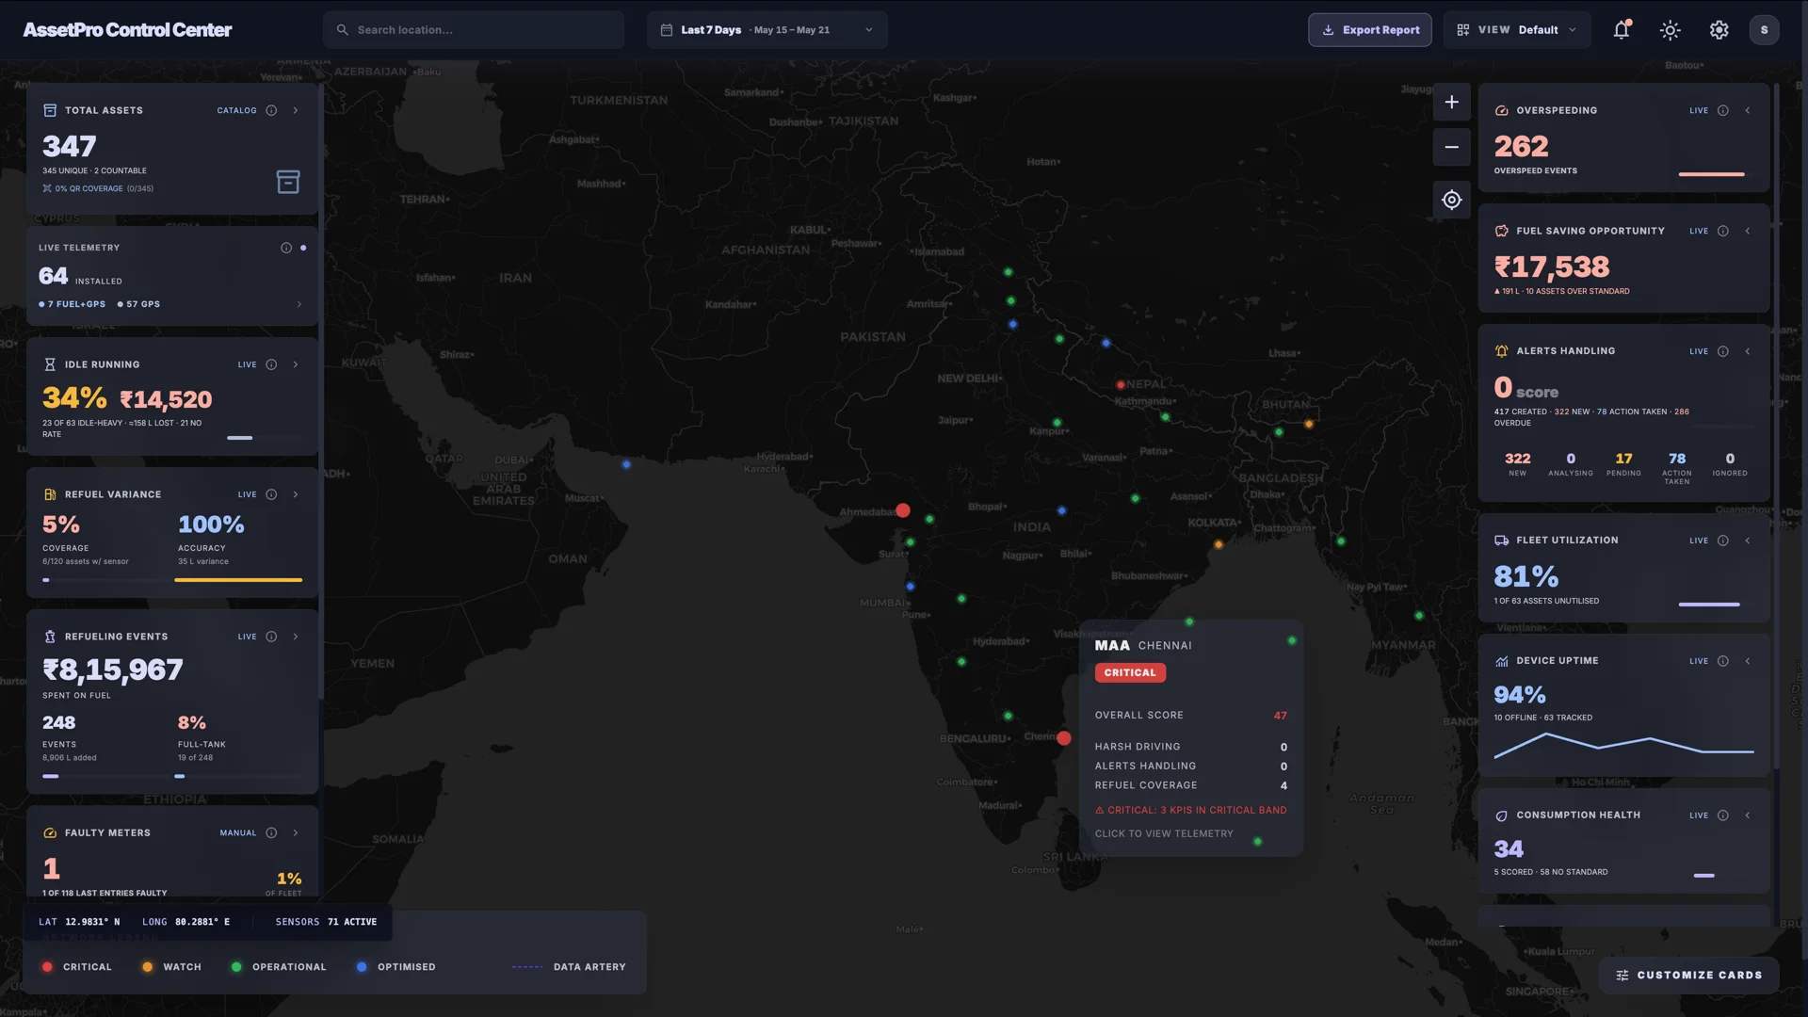This screenshot has height=1017, width=1808.
Task: Click Refuel Variance info icon
Action: click(x=271, y=494)
